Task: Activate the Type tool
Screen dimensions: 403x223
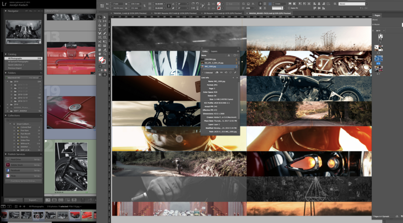Action: pos(100,29)
